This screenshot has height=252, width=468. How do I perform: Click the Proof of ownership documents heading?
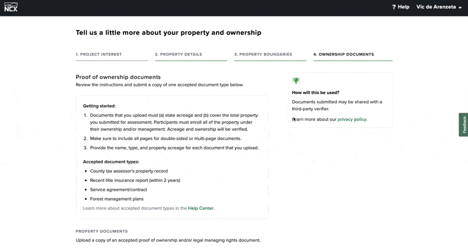(x=118, y=77)
